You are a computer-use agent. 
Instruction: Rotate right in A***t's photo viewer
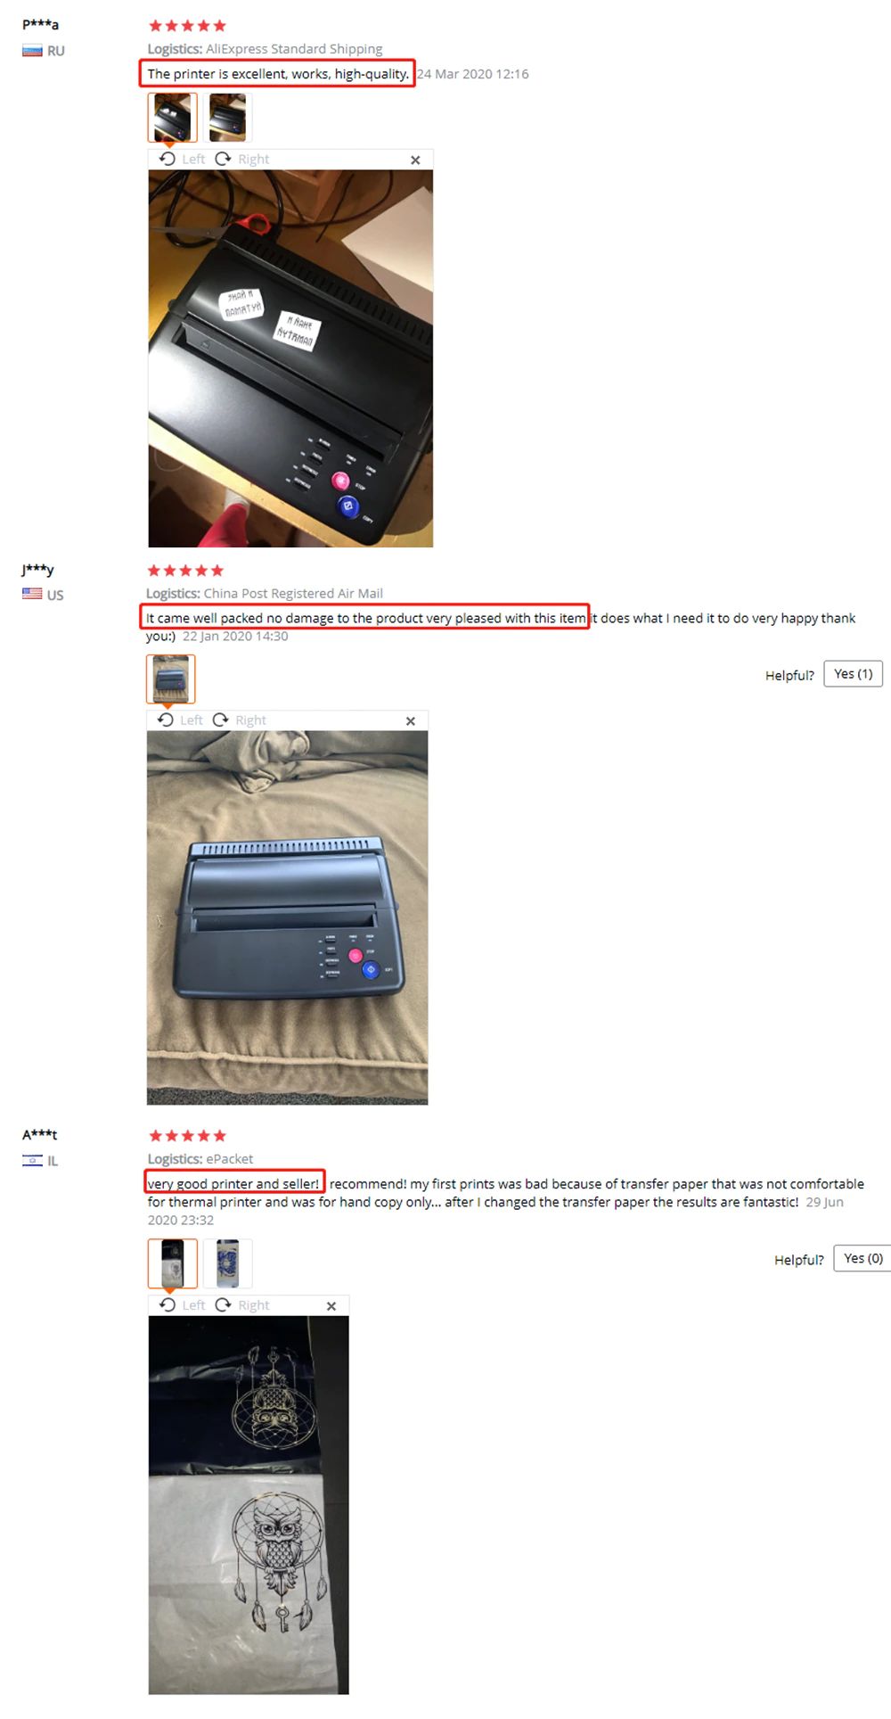click(241, 1304)
